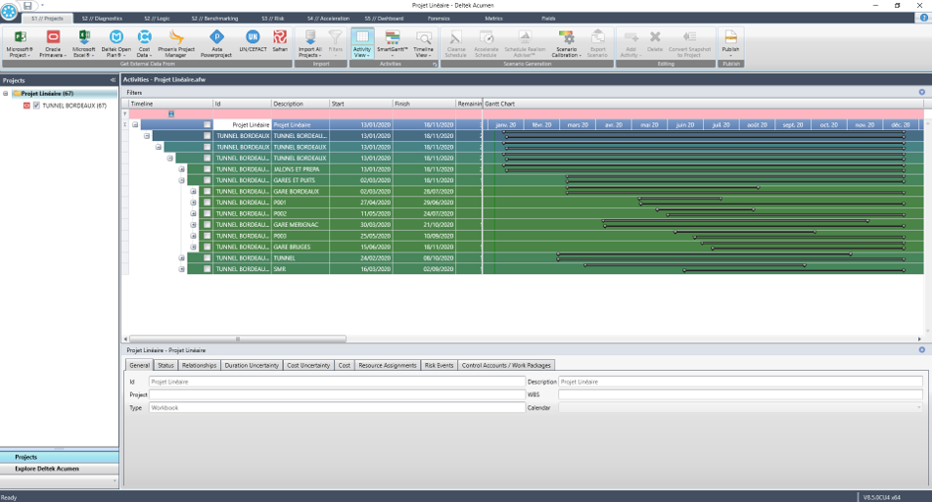Click Import All Projects
932x502 pixels.
click(x=309, y=43)
